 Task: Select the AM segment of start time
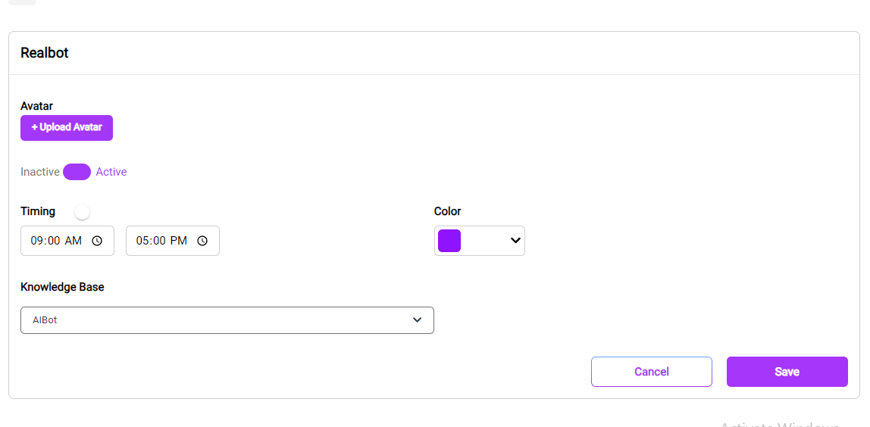point(74,241)
